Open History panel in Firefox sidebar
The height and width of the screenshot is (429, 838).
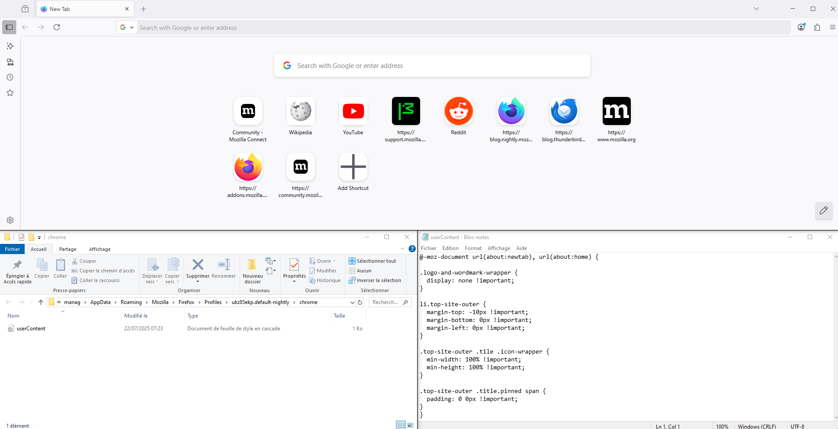(10, 77)
